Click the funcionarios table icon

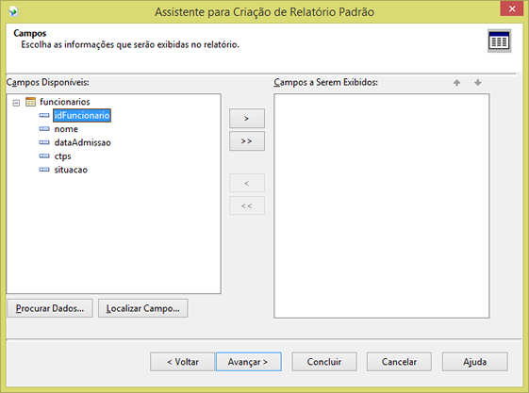(30, 102)
